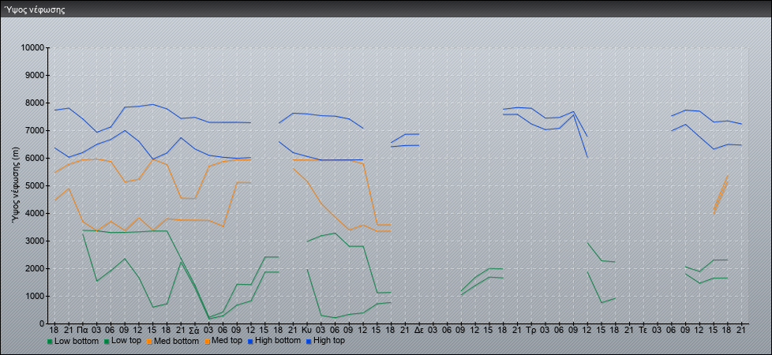Click the Med bottom orange legend swatch

click(148, 341)
